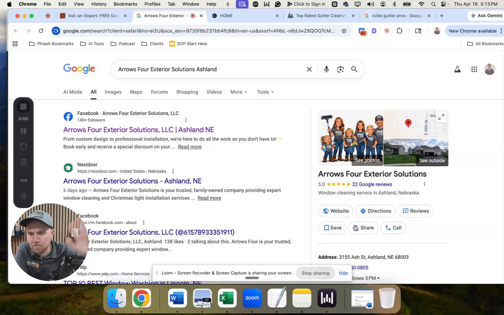This screenshot has height=315, width=504.
Task: Open the Chrome menu next to update notice
Action: pyautogui.click(x=501, y=31)
